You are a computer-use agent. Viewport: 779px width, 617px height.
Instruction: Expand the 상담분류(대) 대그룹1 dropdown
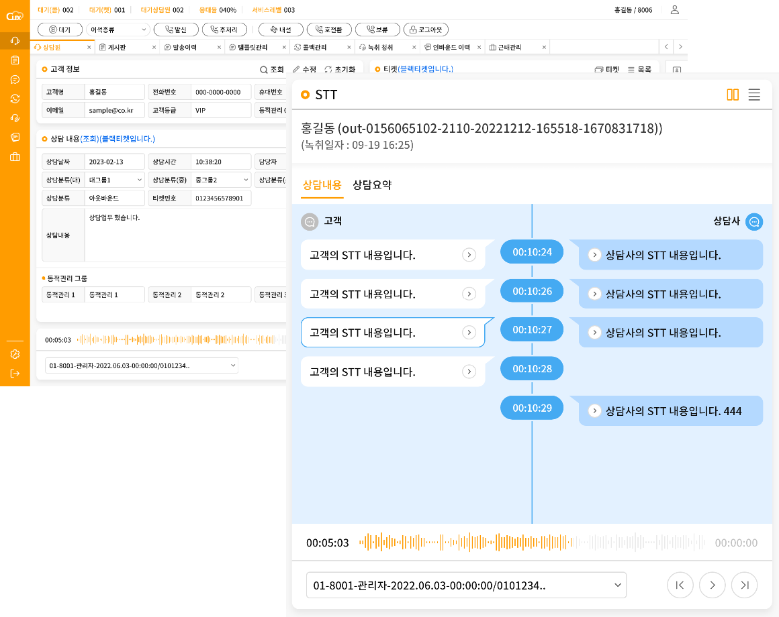click(114, 179)
